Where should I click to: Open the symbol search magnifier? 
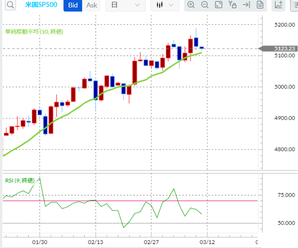pos(10,5)
